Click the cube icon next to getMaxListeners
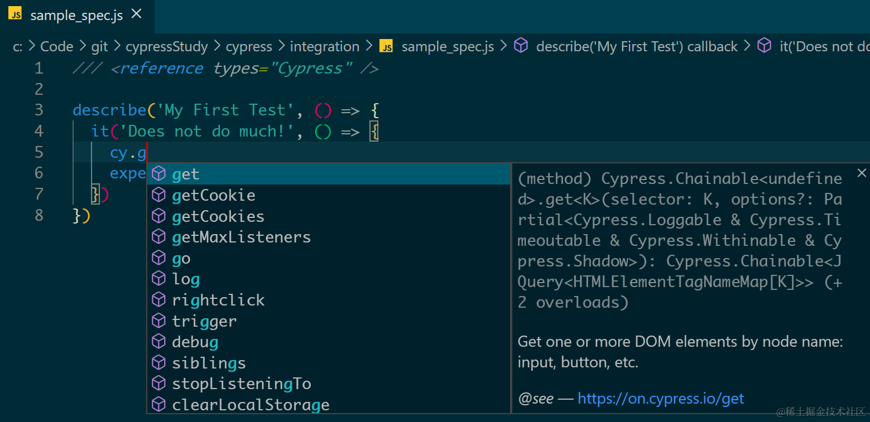The image size is (870, 422). coord(159,237)
